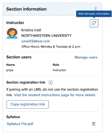
Task: Open the three-dot section options menu
Action: click(96, 9)
